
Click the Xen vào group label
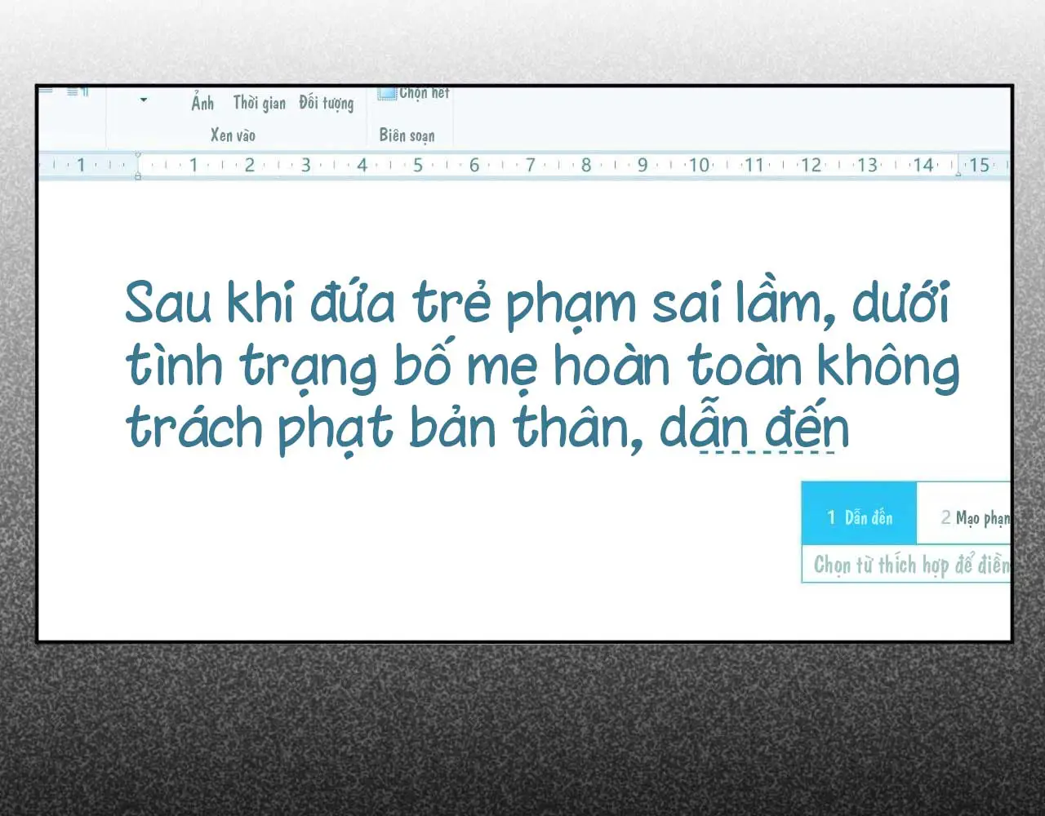pos(233,135)
